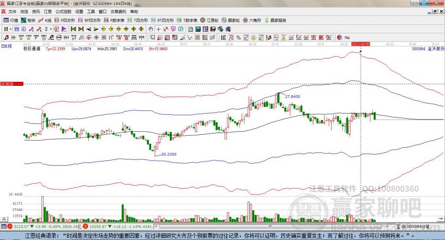445x240 pixels.
Task: Click the colored flag icon
Action: 64,29
